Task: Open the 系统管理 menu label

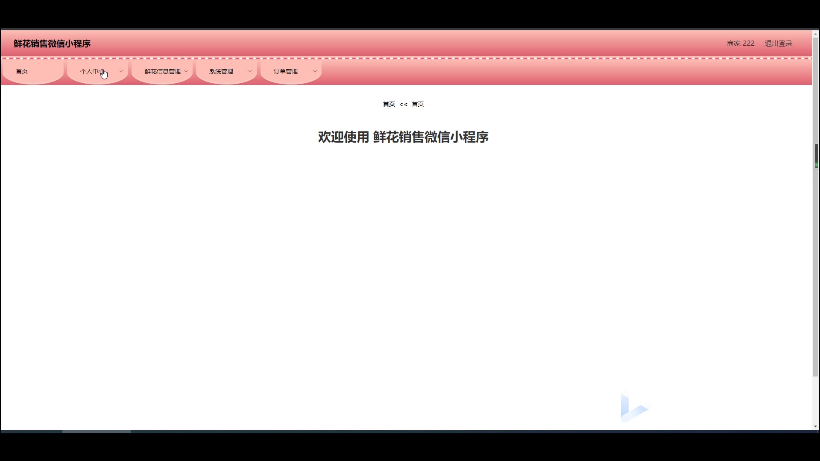Action: point(221,71)
